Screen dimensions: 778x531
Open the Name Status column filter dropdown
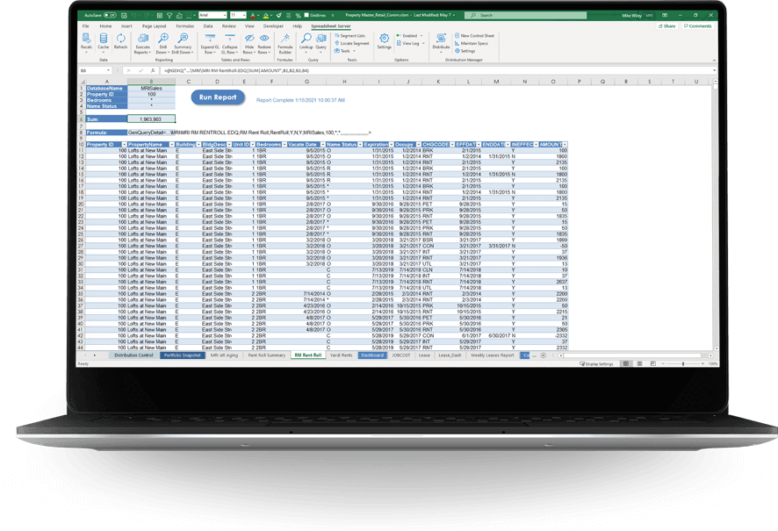359,143
